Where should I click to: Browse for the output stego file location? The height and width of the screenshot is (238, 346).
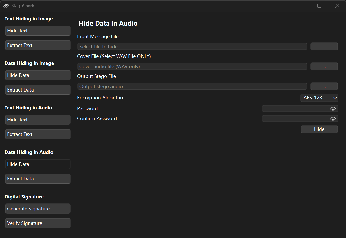pyautogui.click(x=324, y=86)
